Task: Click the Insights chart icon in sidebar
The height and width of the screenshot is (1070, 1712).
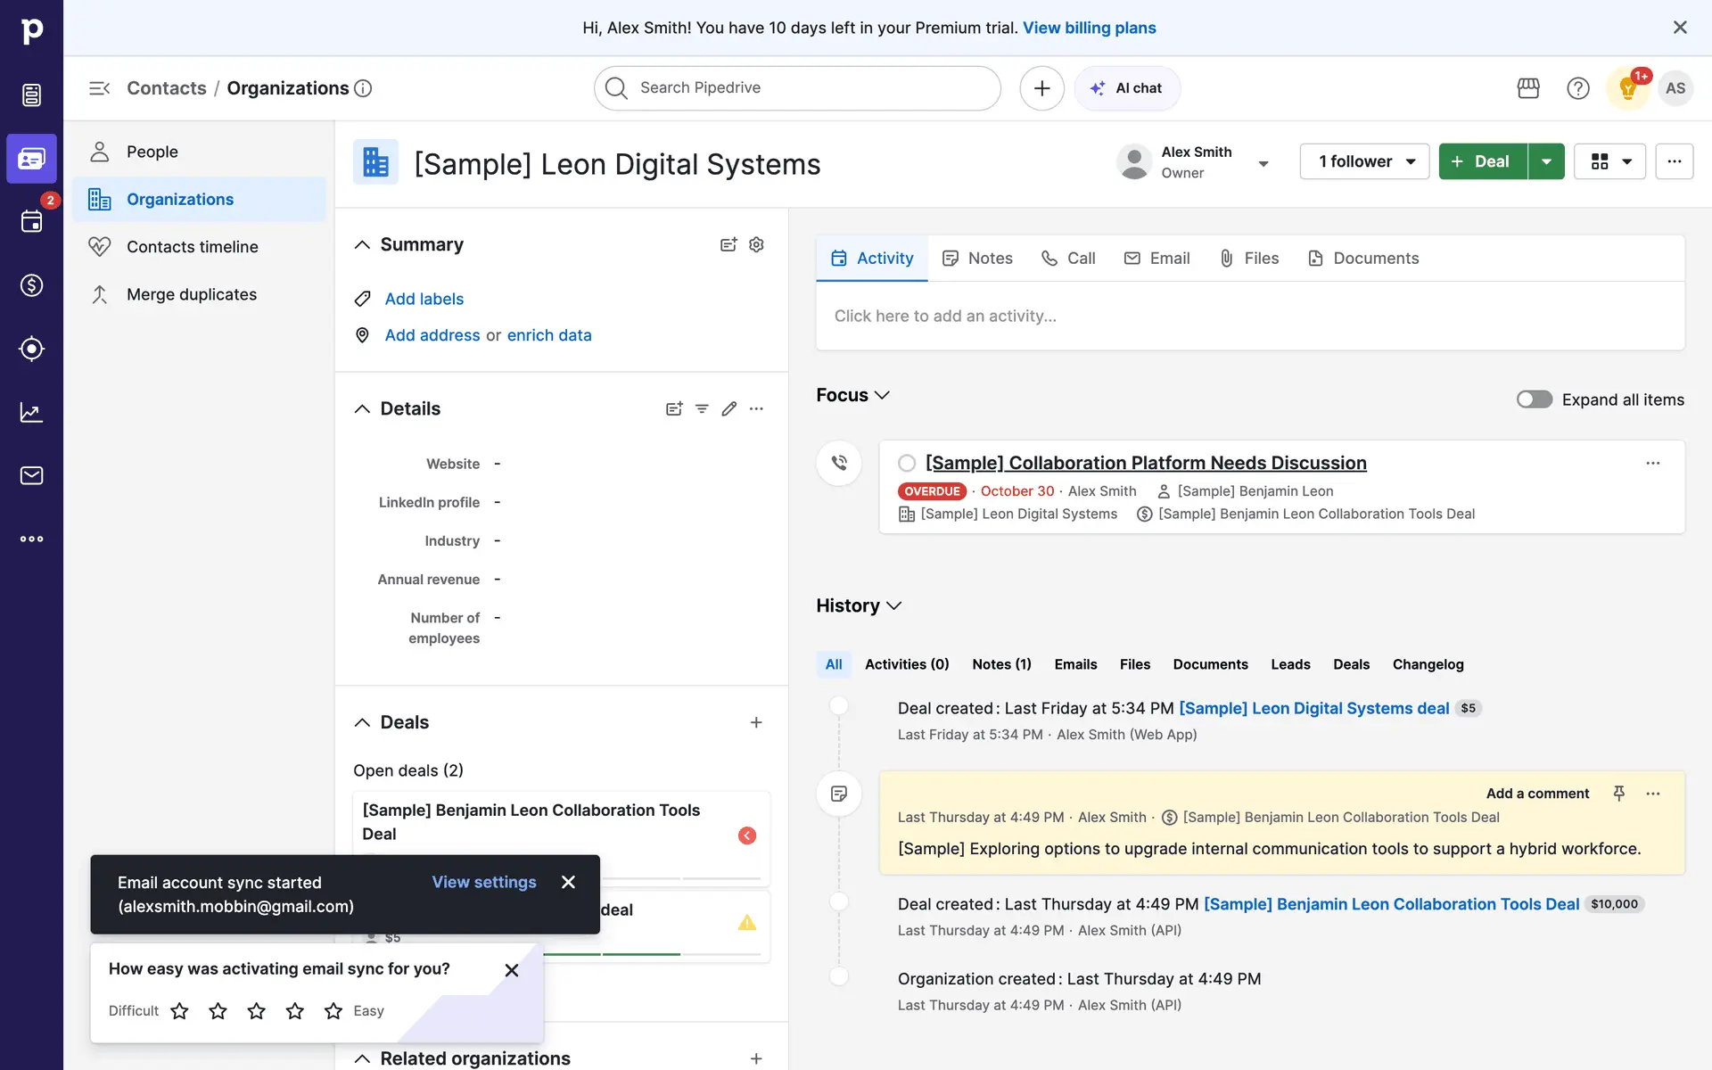Action: 31,412
